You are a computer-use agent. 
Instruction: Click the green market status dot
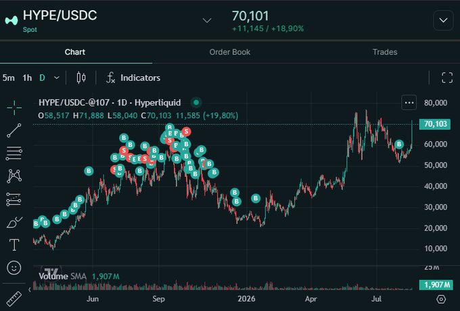[196, 103]
